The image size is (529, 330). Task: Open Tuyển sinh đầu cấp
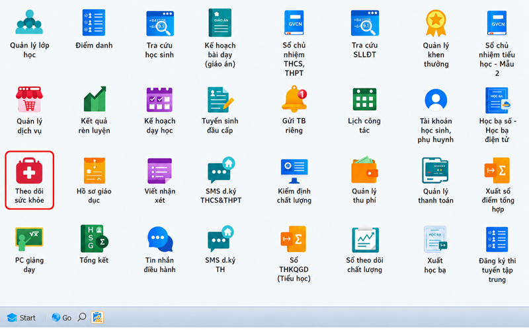click(220, 100)
